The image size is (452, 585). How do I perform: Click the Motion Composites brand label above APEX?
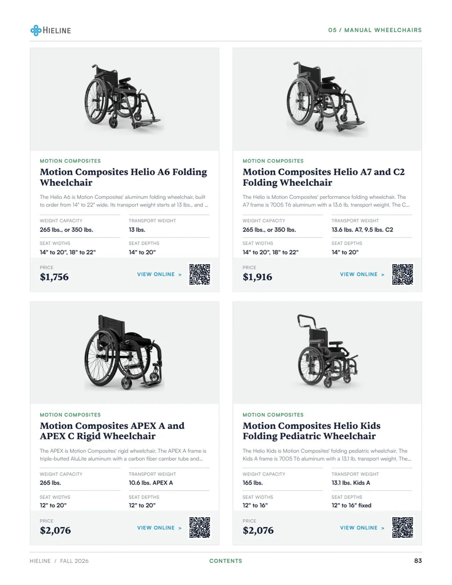70,415
